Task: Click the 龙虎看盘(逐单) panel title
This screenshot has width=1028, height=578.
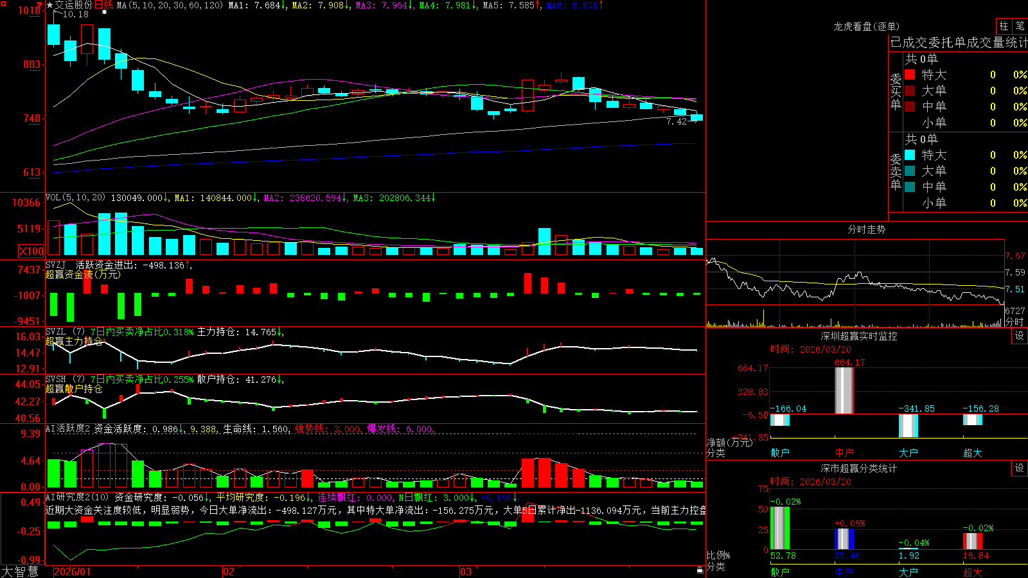Action: 866,26
